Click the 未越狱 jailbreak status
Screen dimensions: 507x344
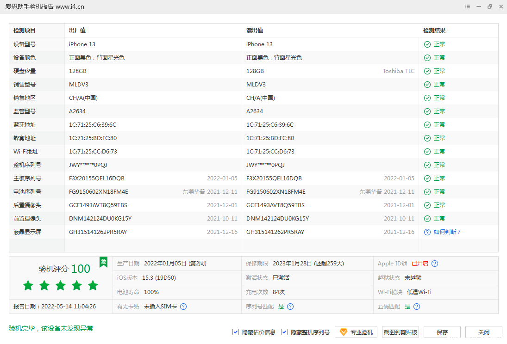coord(413,278)
